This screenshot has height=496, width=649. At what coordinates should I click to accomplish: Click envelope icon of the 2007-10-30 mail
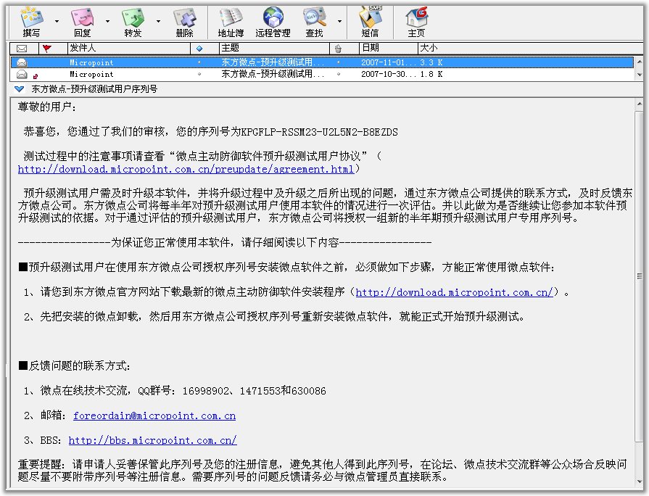tap(22, 75)
